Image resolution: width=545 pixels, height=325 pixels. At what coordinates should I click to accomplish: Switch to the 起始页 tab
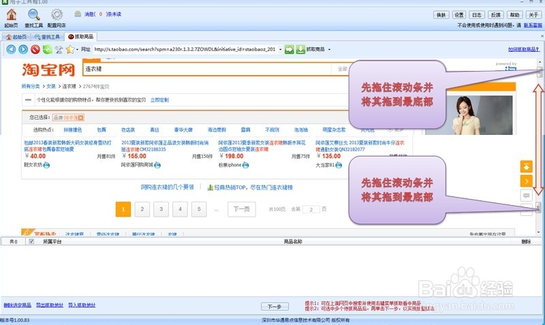pyautogui.click(x=16, y=37)
